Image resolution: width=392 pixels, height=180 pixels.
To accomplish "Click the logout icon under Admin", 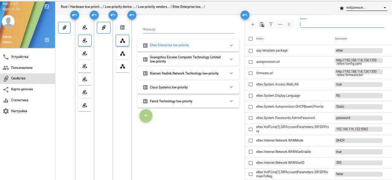I will pyautogui.click(x=47, y=40).
